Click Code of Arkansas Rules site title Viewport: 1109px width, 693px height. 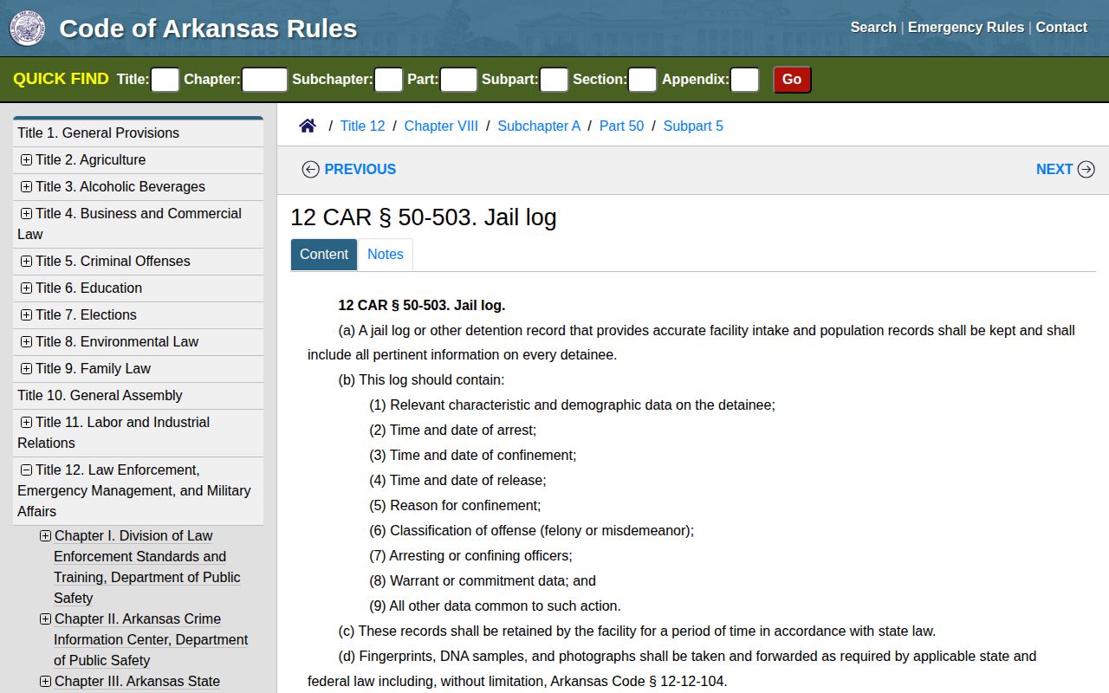[x=208, y=29]
